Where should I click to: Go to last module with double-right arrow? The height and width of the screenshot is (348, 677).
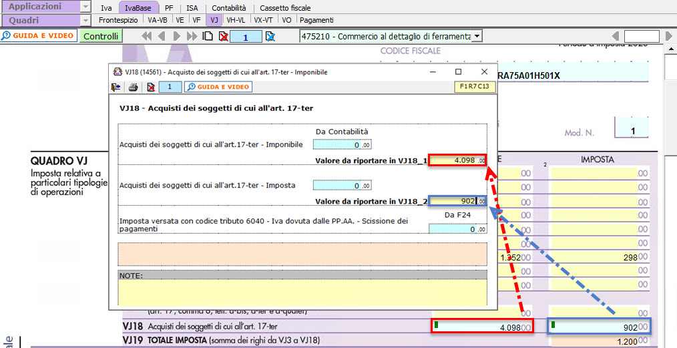pos(194,36)
